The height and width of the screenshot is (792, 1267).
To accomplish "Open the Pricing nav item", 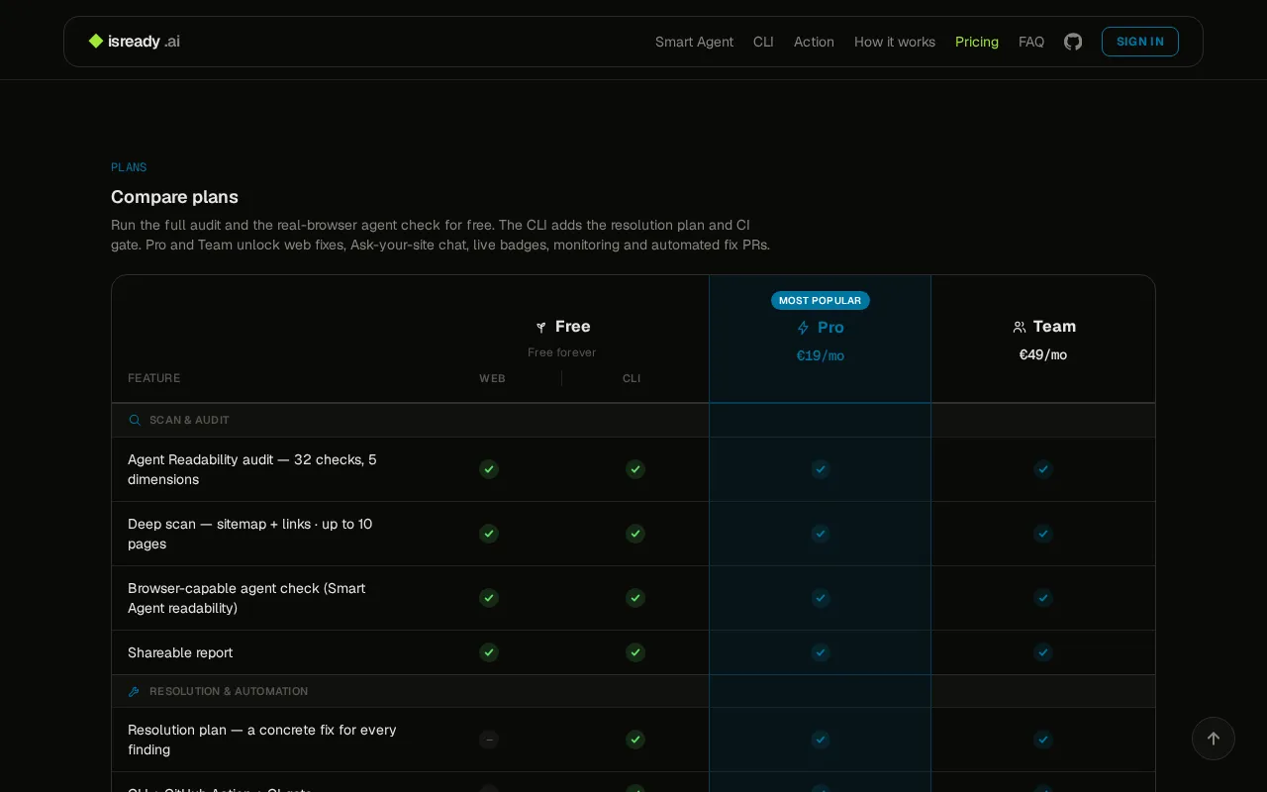I will (977, 42).
